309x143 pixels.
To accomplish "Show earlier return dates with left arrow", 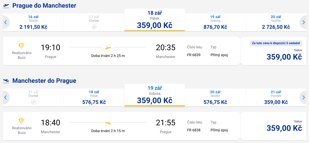I will tap(6, 98).
